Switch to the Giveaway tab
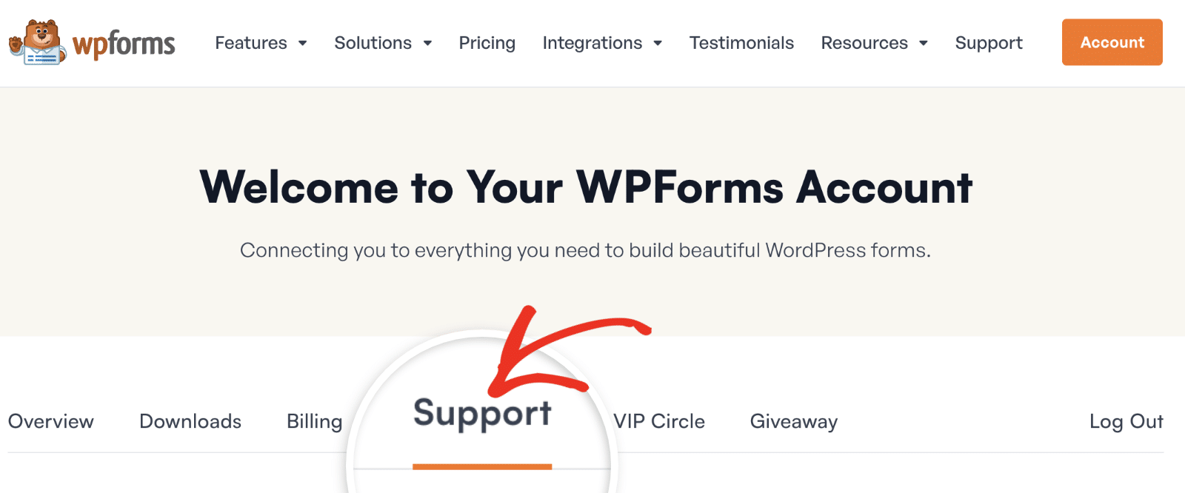 (x=792, y=421)
